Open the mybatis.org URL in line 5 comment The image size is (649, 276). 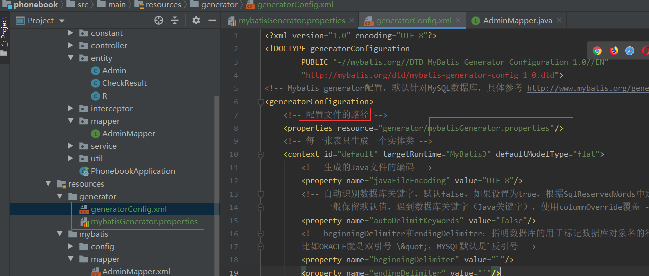point(588,88)
